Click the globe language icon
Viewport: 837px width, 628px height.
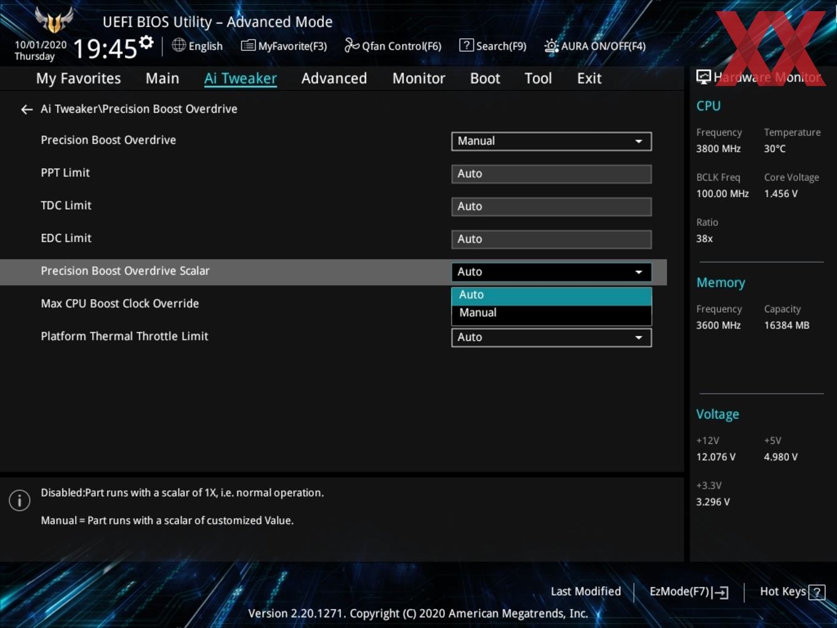(178, 45)
